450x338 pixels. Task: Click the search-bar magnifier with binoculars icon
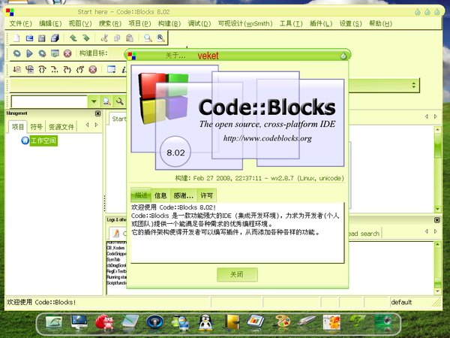coord(106,101)
